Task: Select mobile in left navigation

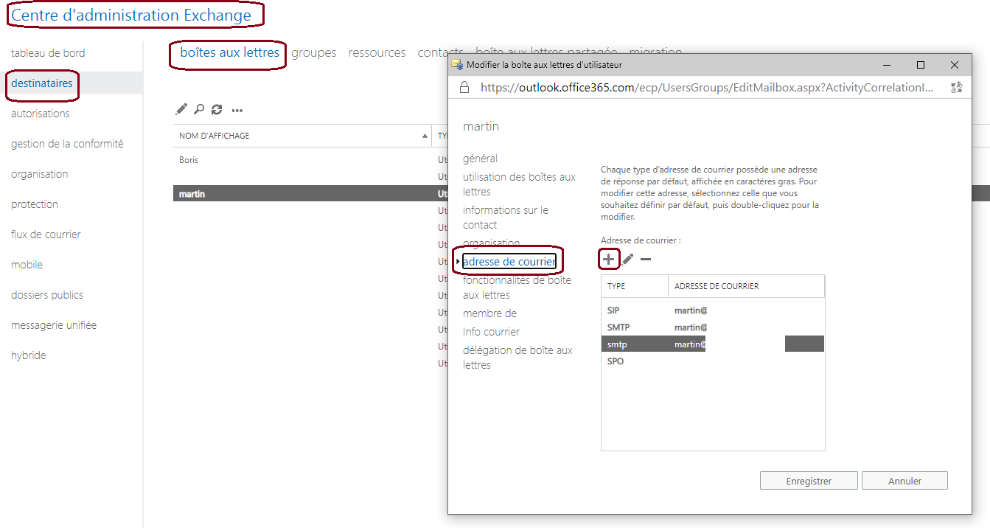Action: 27,265
